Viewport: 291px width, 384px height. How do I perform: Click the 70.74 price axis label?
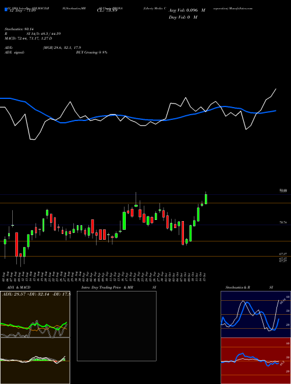(283, 222)
